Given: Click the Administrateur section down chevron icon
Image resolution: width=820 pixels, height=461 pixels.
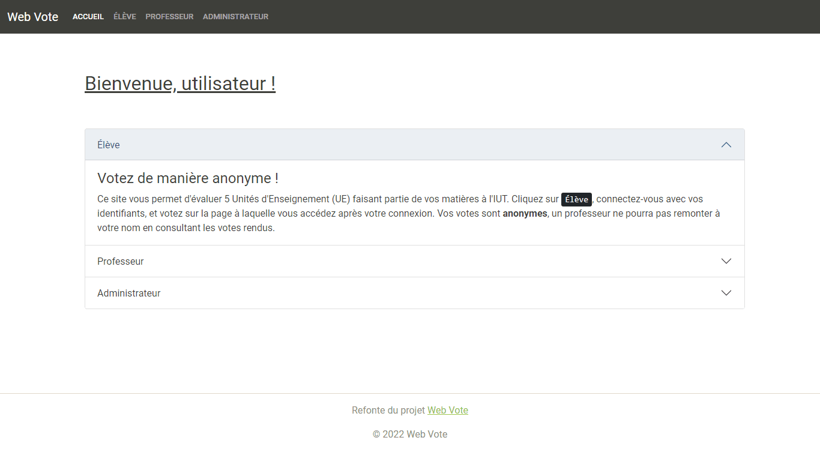Looking at the screenshot, I should 726,293.
